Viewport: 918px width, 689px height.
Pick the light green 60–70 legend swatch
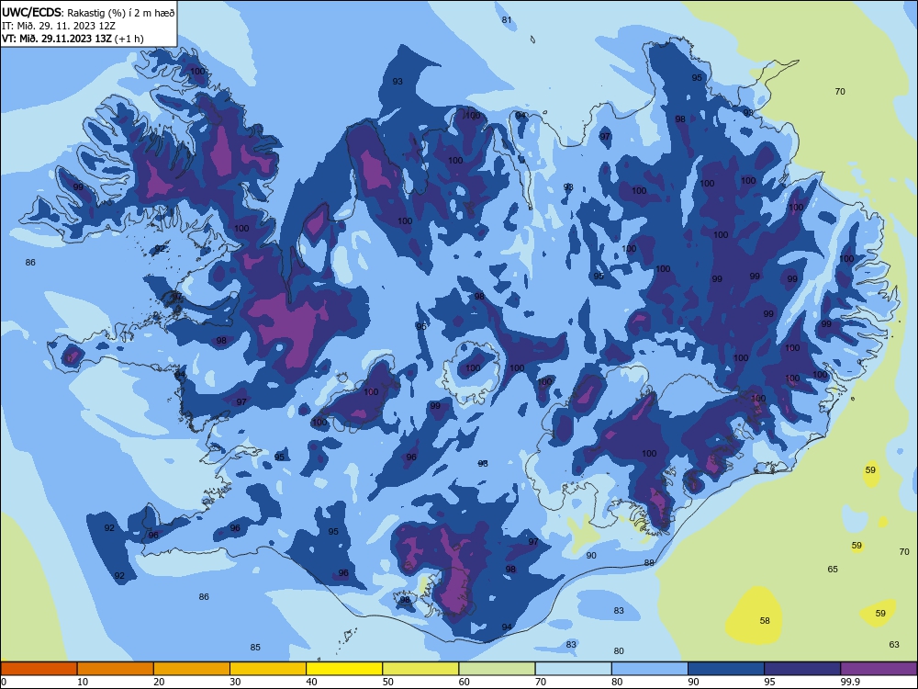(x=497, y=669)
